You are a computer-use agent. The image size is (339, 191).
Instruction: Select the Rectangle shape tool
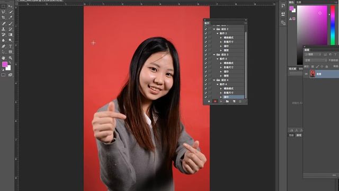click(11, 52)
